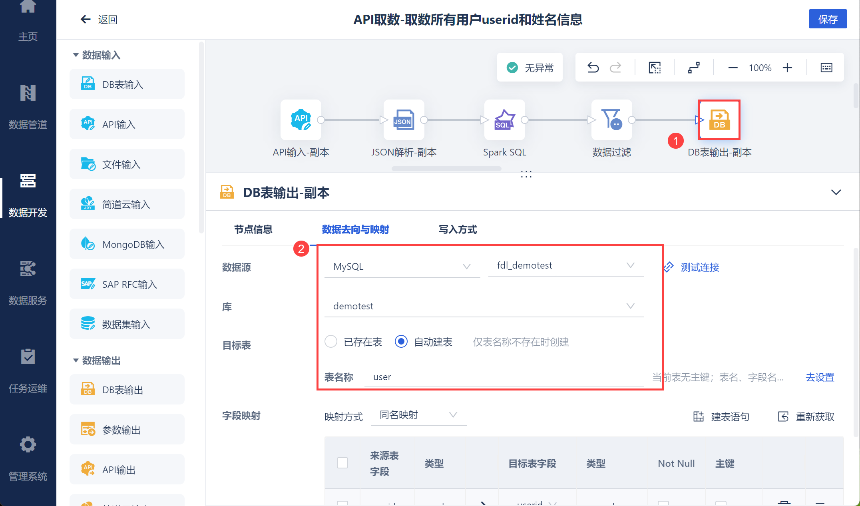Viewport: 860px width, 506px height.
Task: Select the 自动建表 radio button
Action: tap(401, 342)
